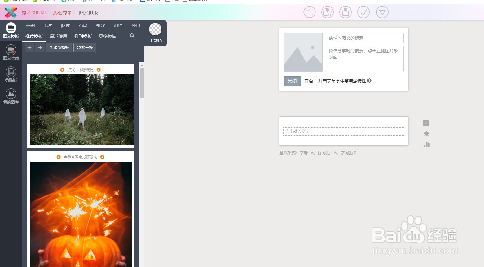Screen dimensions: 484x267
Task: Click the WeChat summary text area
Action: [x=364, y=59]
